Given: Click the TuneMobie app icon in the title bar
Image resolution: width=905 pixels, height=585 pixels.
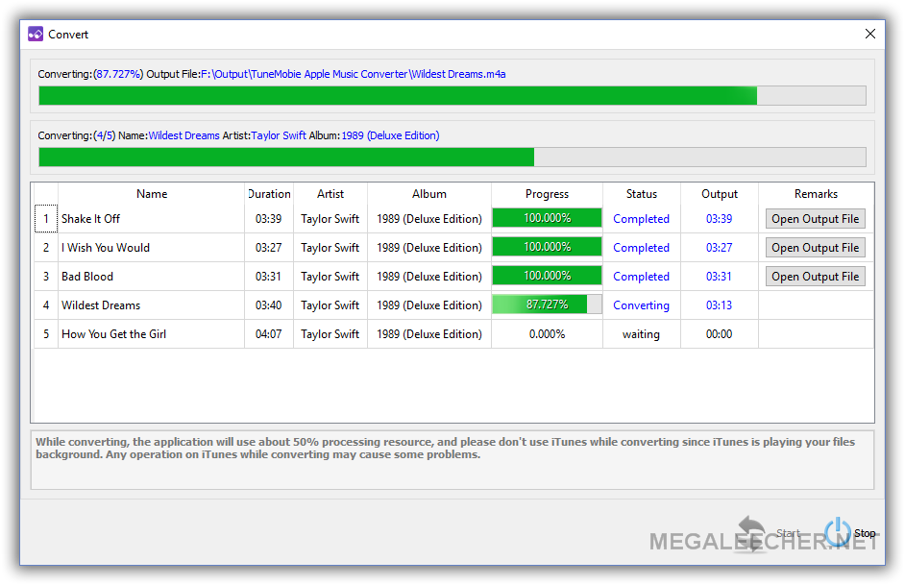Looking at the screenshot, I should click(x=36, y=34).
